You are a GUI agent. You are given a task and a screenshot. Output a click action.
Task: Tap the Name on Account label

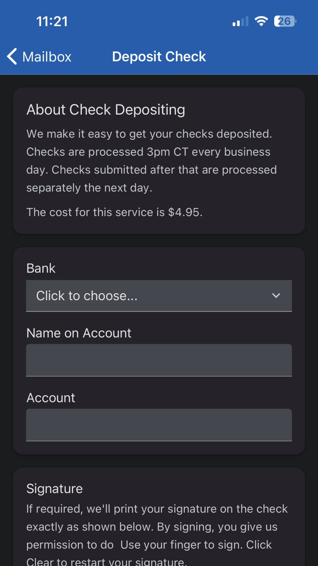click(x=79, y=333)
